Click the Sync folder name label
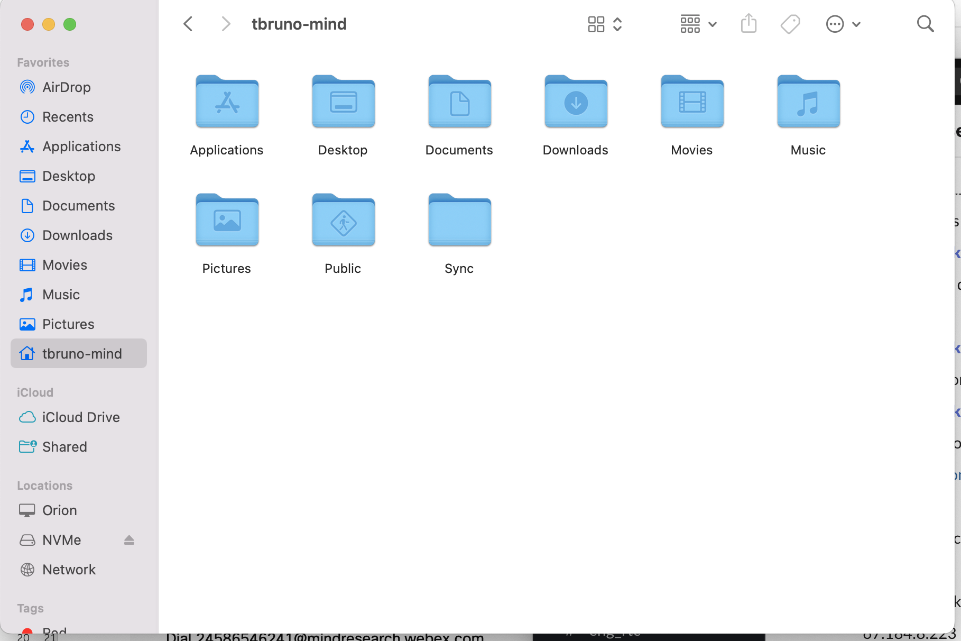 459,269
